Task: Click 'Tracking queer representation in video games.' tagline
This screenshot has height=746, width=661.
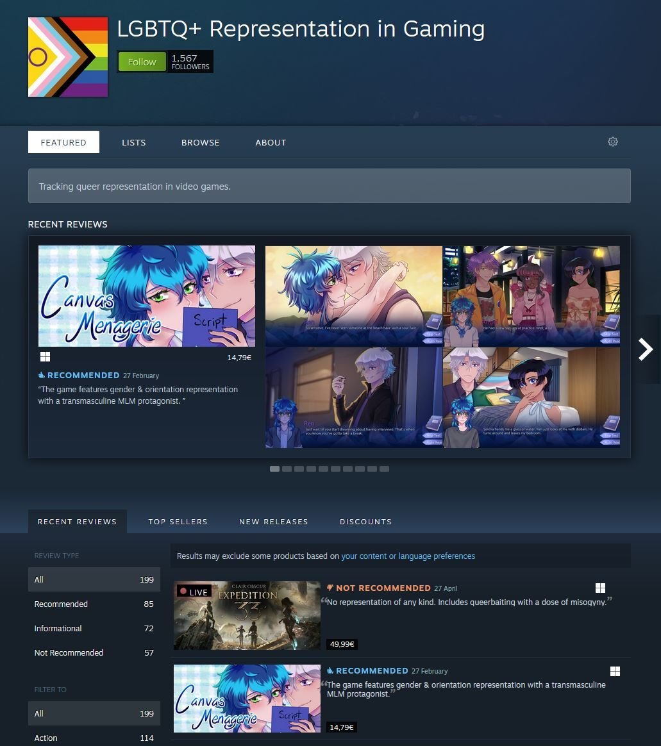Action: coord(135,187)
